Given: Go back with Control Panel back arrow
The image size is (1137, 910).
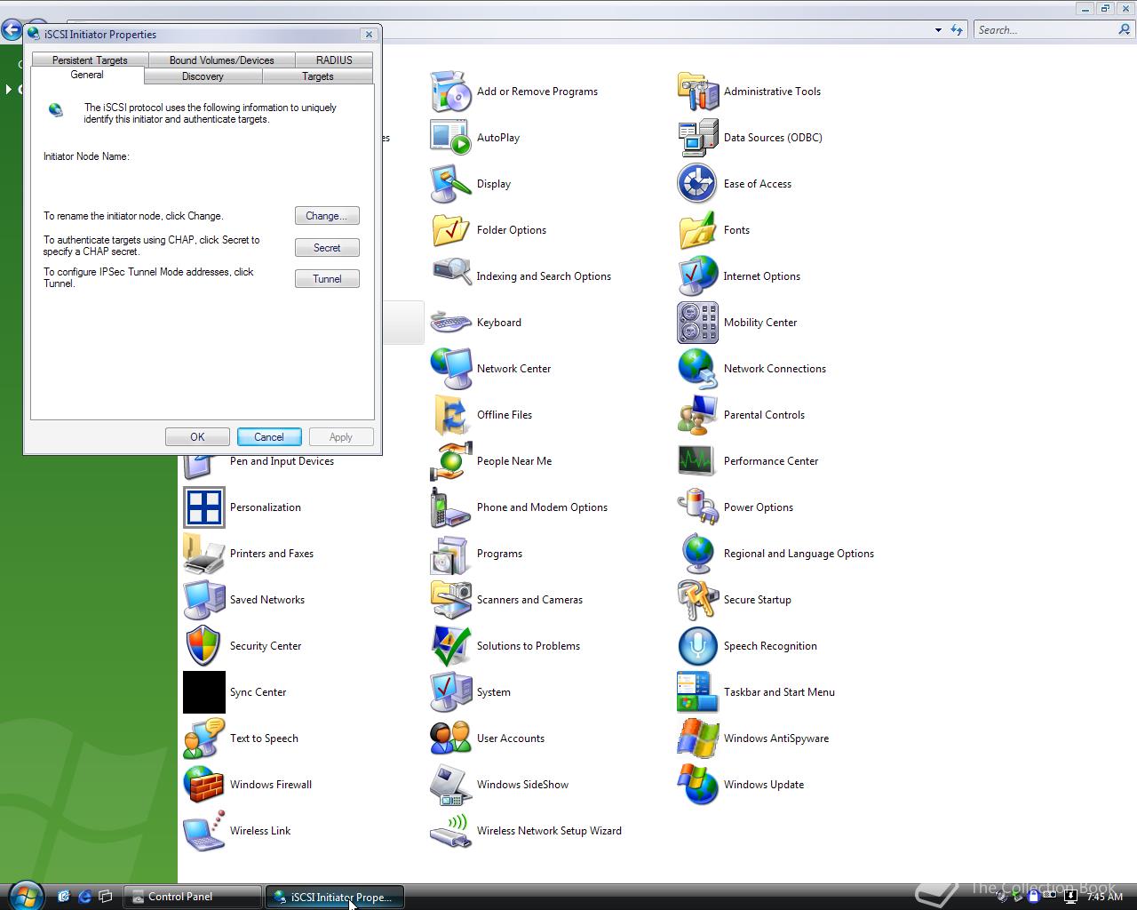Looking at the screenshot, I should click(12, 30).
